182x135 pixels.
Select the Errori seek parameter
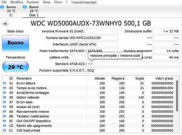pos(24,102)
